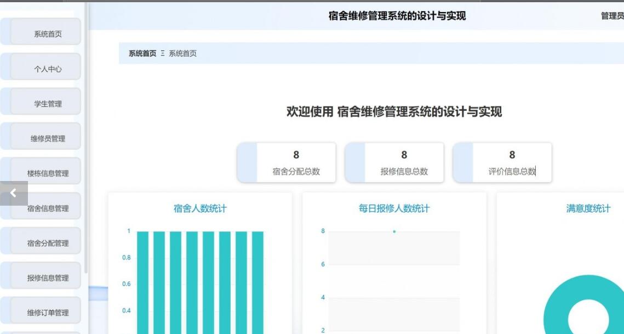Click the data point in 每日报修人数统计 chart

(394, 231)
